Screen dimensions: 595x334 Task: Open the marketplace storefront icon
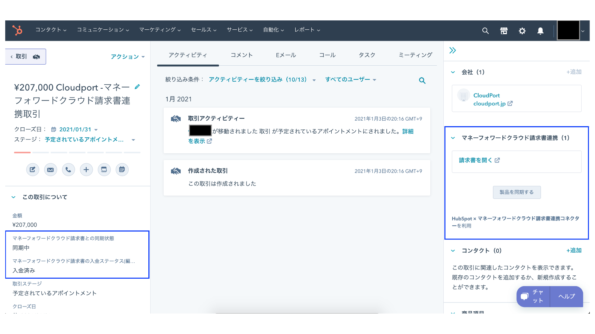[x=504, y=31]
